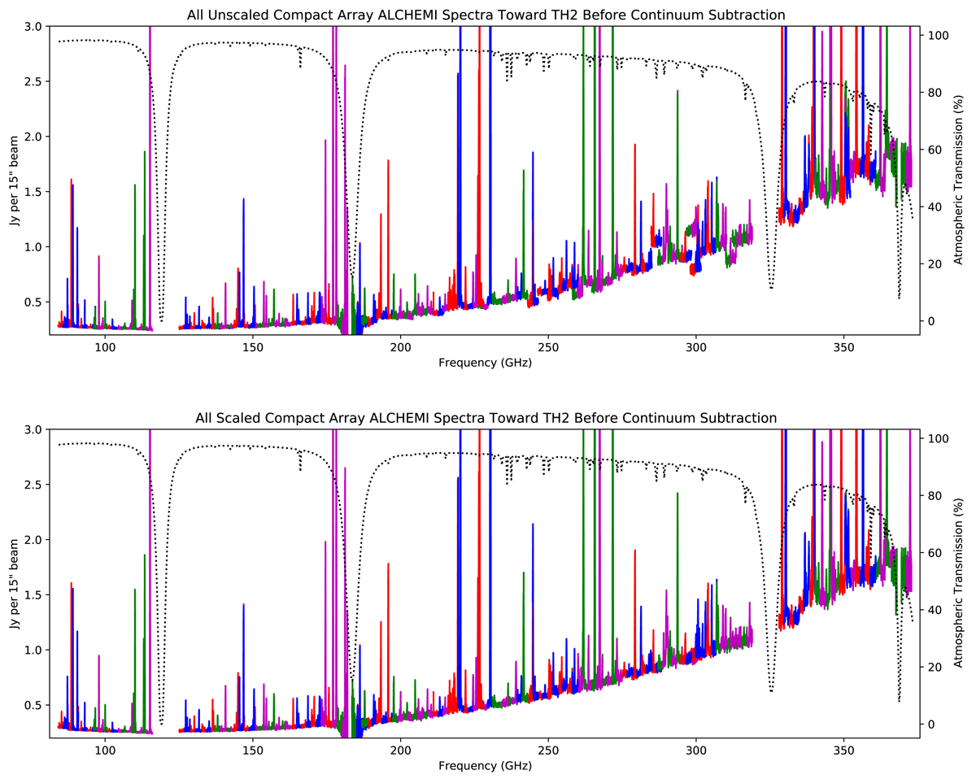976x779 pixels.
Task: Click the 0 transmission tick on bottom plot's right axis
Action: (930, 724)
